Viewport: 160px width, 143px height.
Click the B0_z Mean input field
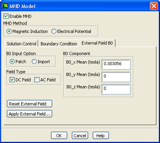click(x=116, y=89)
